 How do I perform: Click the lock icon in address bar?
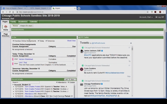(x=17, y=12)
